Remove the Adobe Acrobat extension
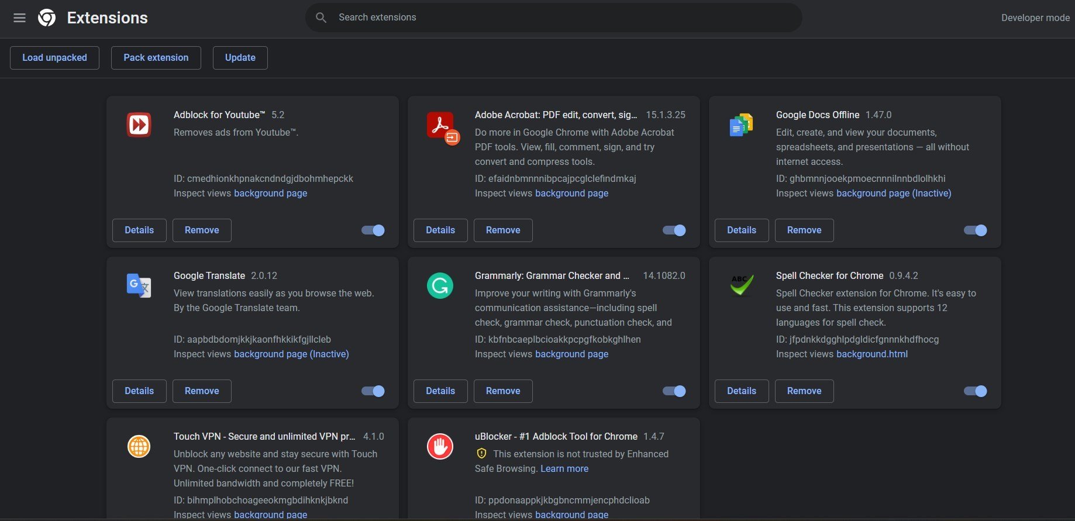Viewport: 1075px width, 521px height. [x=503, y=230]
